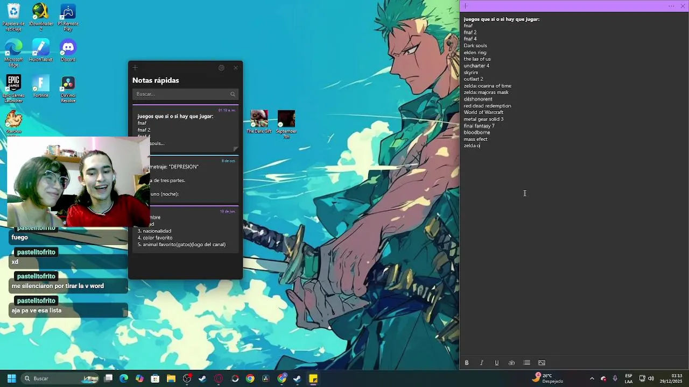Click the magnifier icon in the Buscar field
689x387 pixels.
[x=233, y=94]
